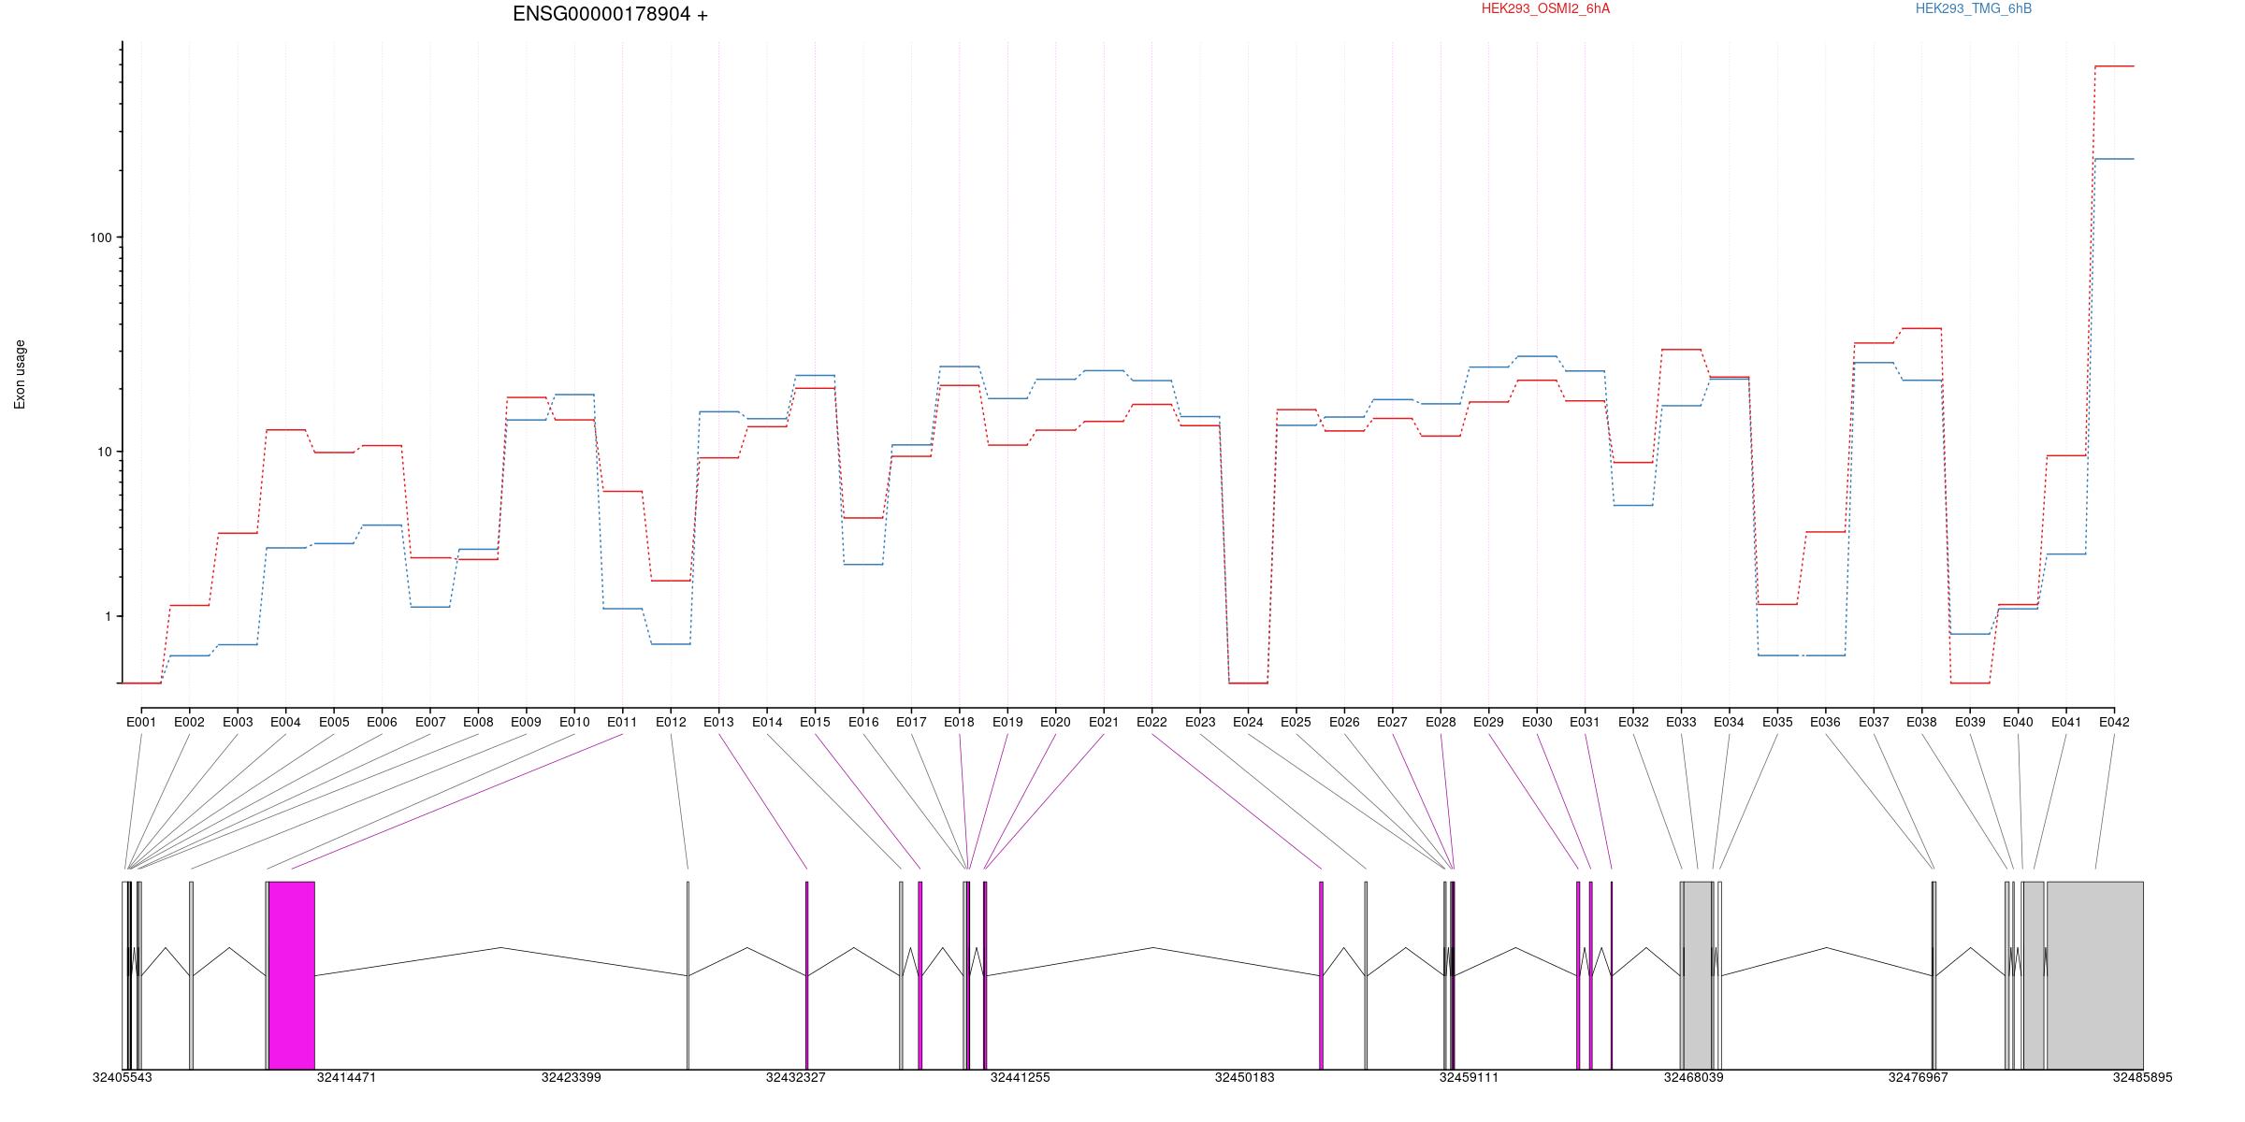Click exon label E015
The image size is (2245, 1122).
815,722
